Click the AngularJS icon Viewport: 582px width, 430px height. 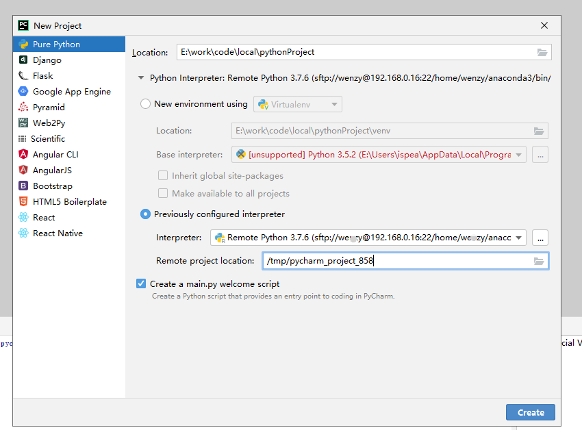pyautogui.click(x=23, y=170)
